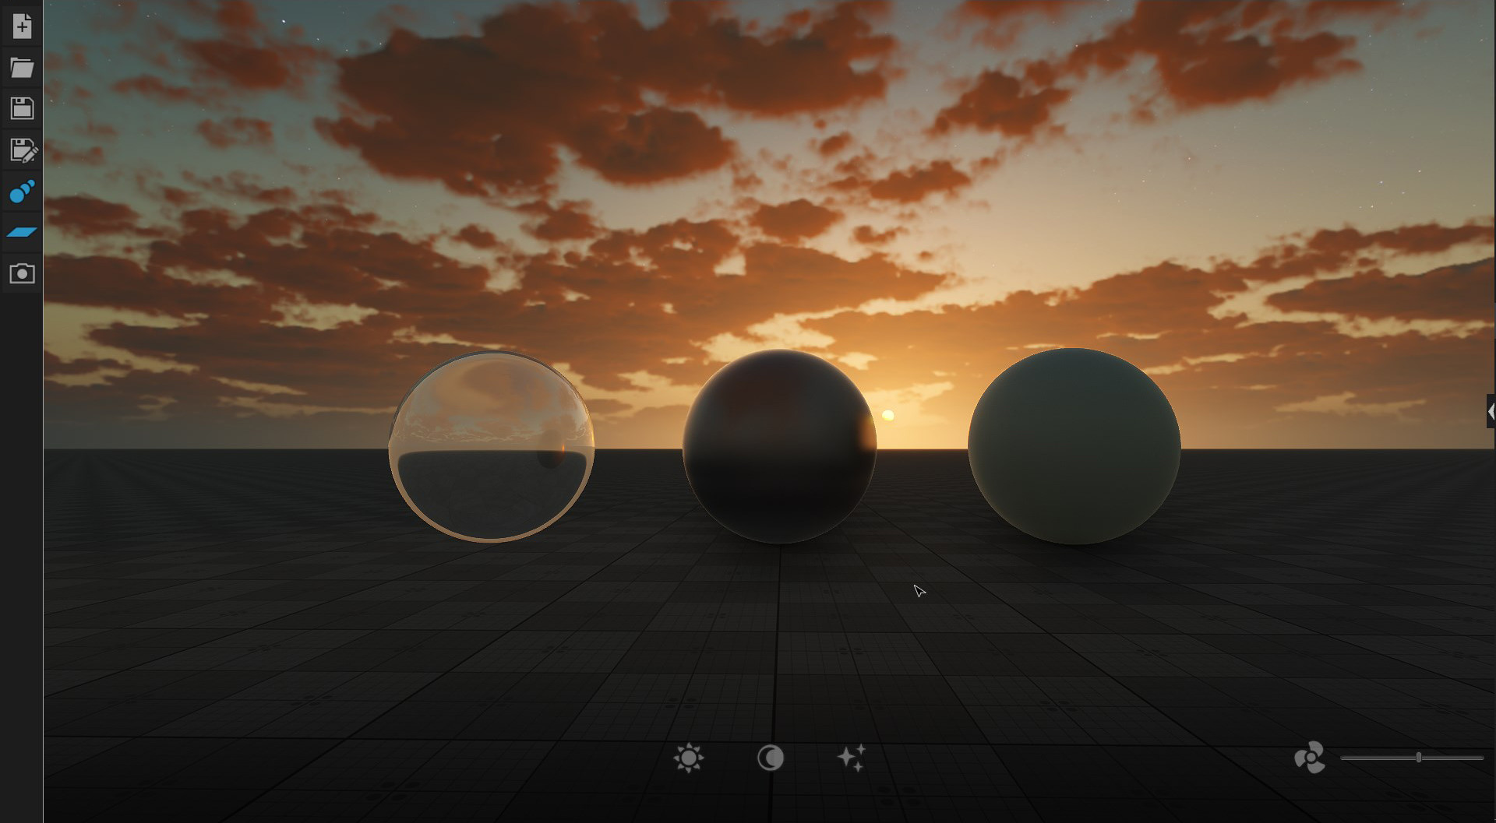This screenshot has width=1496, height=823.
Task: Expand the right side panel
Action: (x=1491, y=411)
